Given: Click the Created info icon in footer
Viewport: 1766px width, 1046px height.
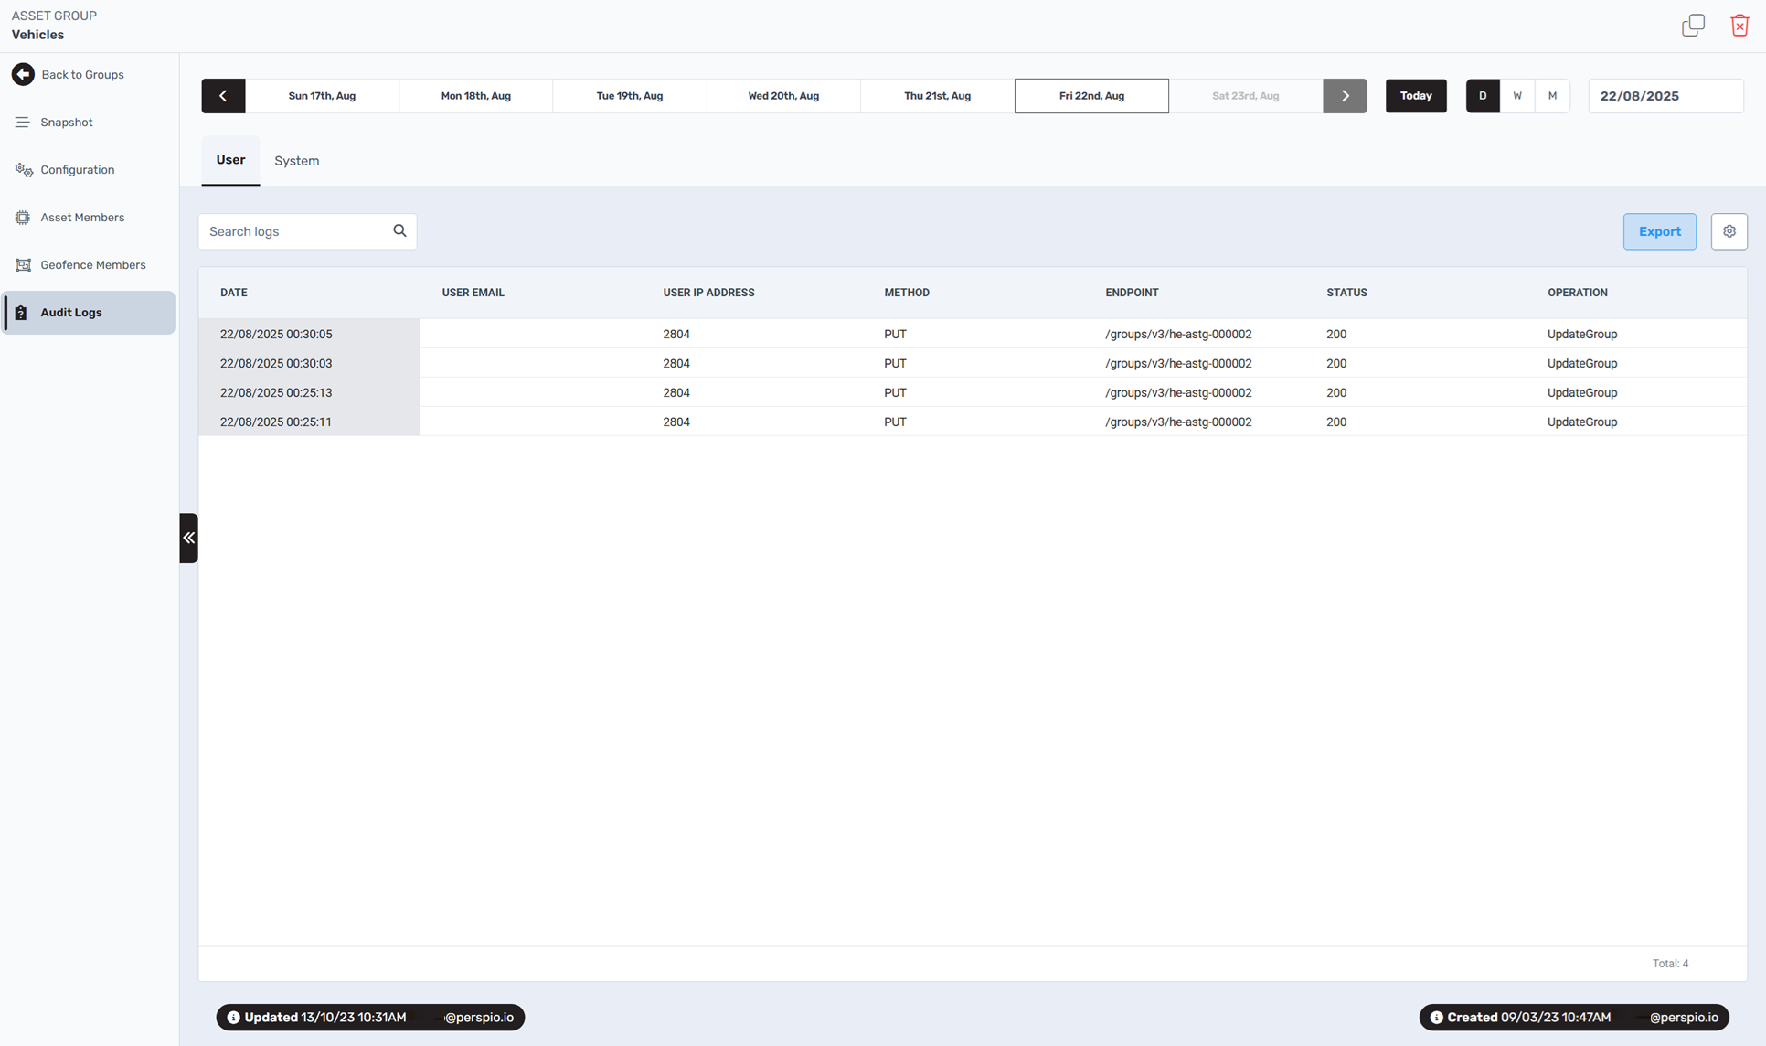Looking at the screenshot, I should coord(1436,1017).
